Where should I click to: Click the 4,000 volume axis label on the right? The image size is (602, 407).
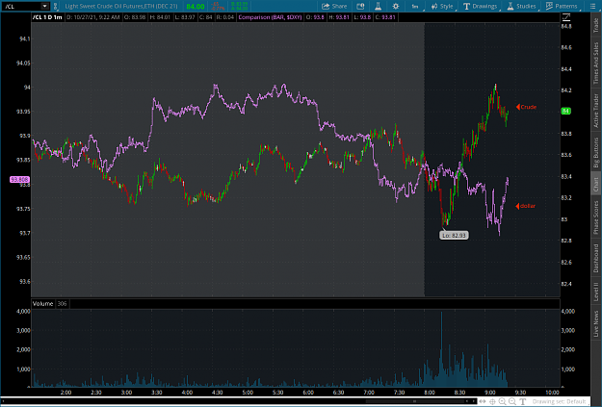[x=568, y=311]
